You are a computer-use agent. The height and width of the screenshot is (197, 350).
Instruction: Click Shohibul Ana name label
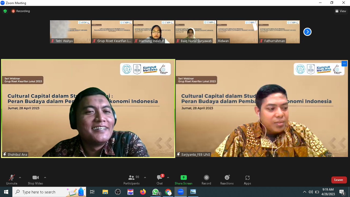click(15, 154)
